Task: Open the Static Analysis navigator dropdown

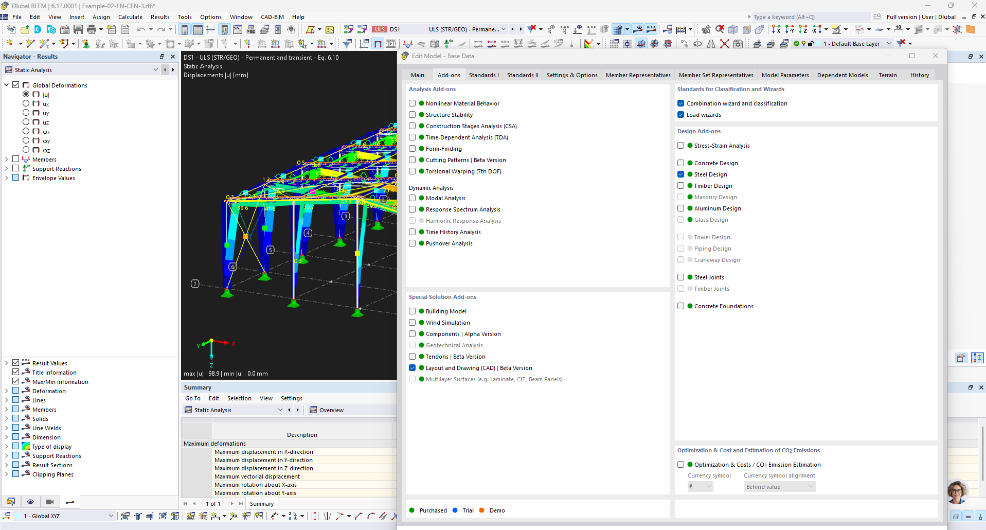Action: (x=155, y=70)
